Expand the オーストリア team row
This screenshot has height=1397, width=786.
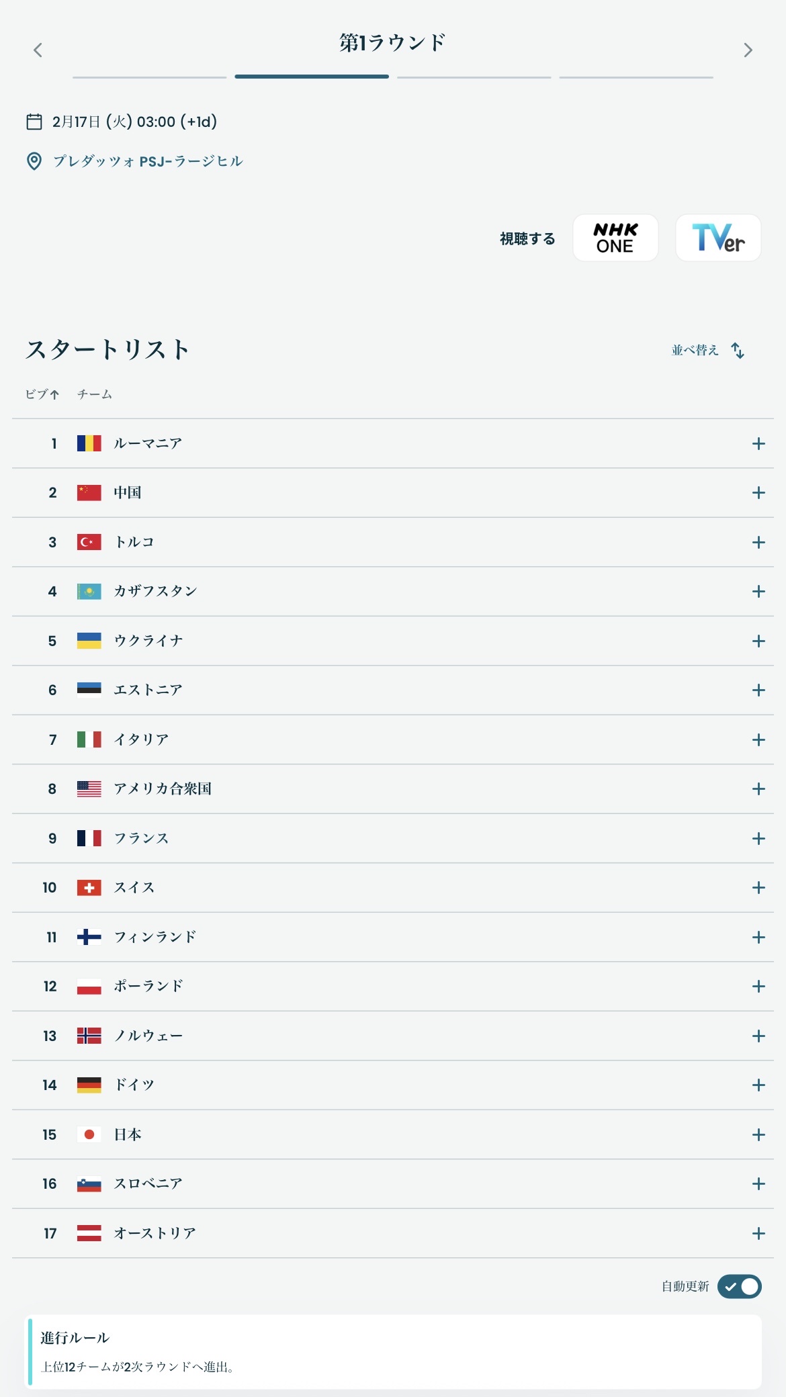(x=758, y=1233)
